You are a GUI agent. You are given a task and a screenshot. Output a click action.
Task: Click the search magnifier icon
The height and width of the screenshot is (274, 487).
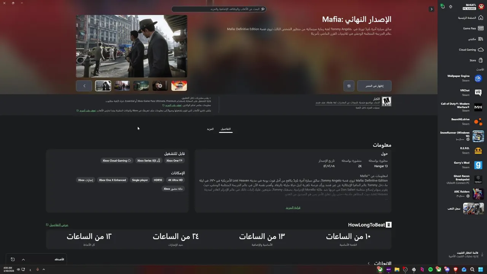(x=263, y=9)
